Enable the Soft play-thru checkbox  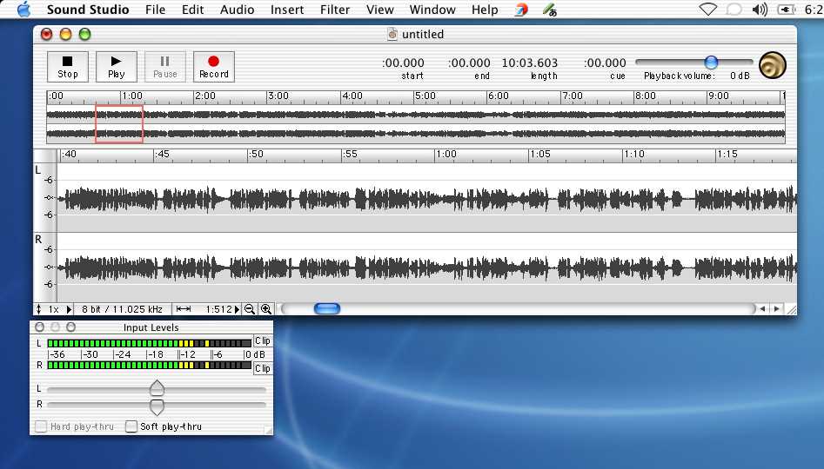point(131,426)
